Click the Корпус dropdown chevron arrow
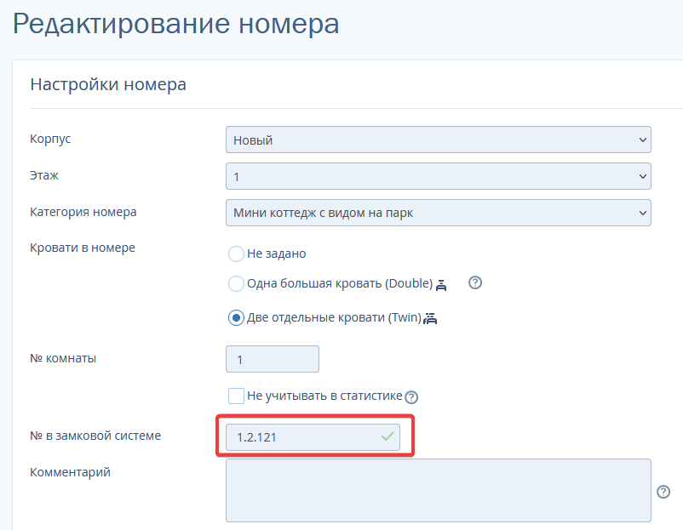This screenshot has height=530, width=683. tap(642, 140)
